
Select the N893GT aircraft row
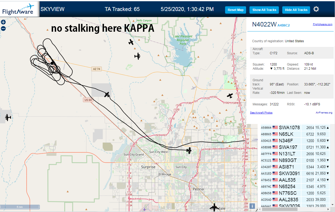pyautogui.click(x=295, y=160)
